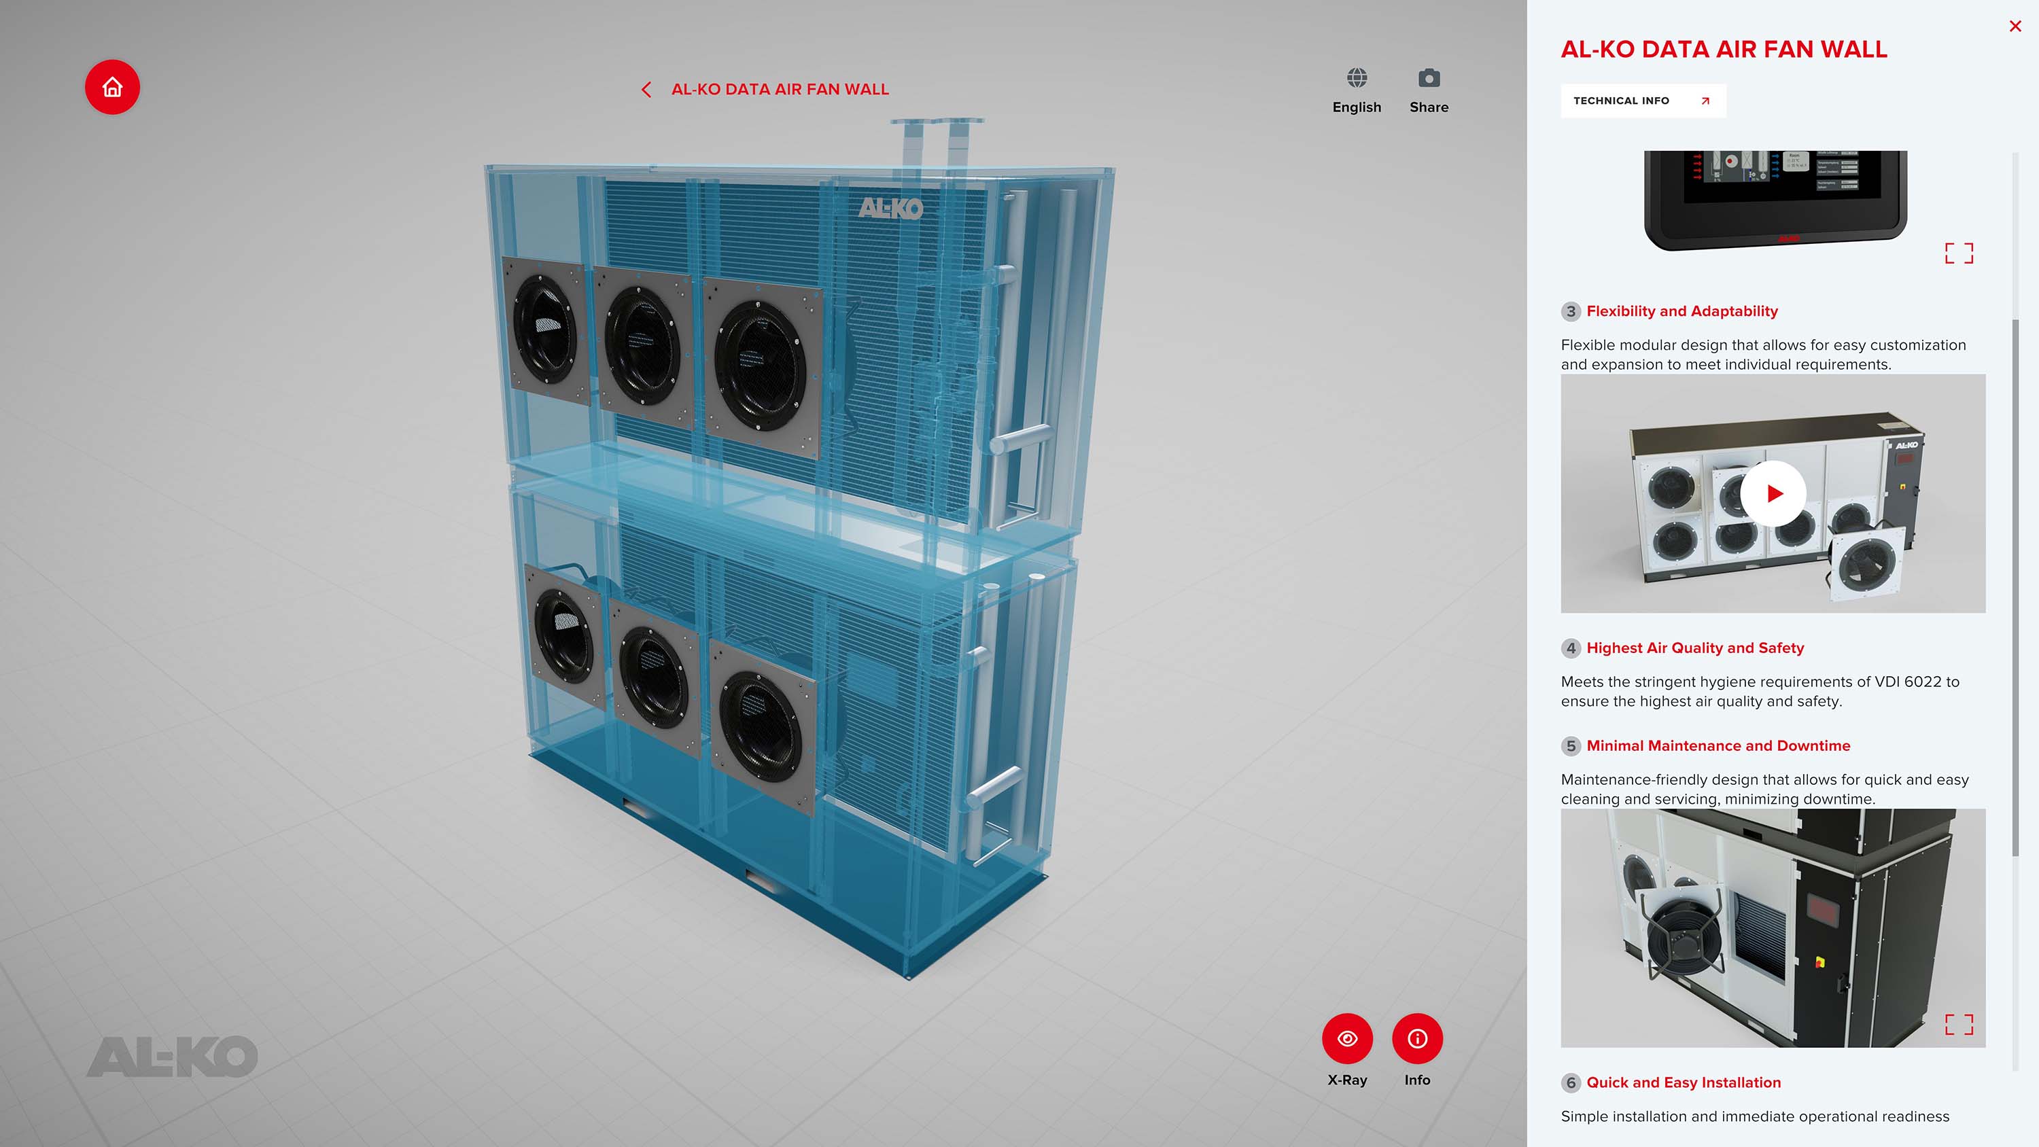Click the Share camera icon
The height and width of the screenshot is (1147, 2039).
pos(1428,79)
